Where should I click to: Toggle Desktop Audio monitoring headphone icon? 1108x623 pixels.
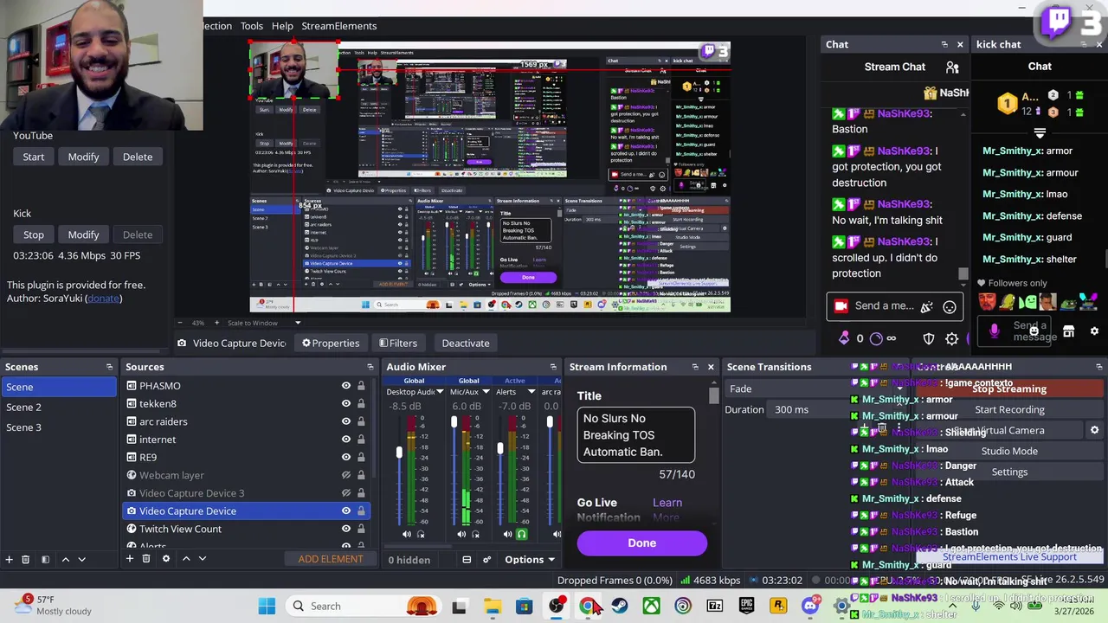pos(421,534)
